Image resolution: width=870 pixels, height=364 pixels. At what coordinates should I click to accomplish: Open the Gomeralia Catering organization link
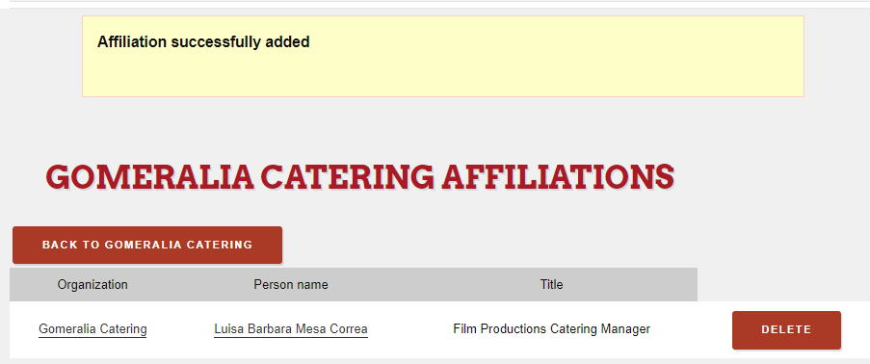92,329
